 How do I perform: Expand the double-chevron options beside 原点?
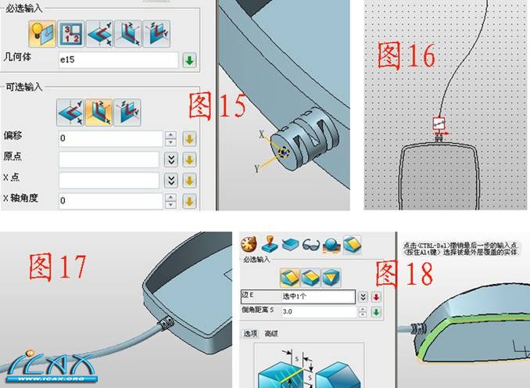click(171, 160)
